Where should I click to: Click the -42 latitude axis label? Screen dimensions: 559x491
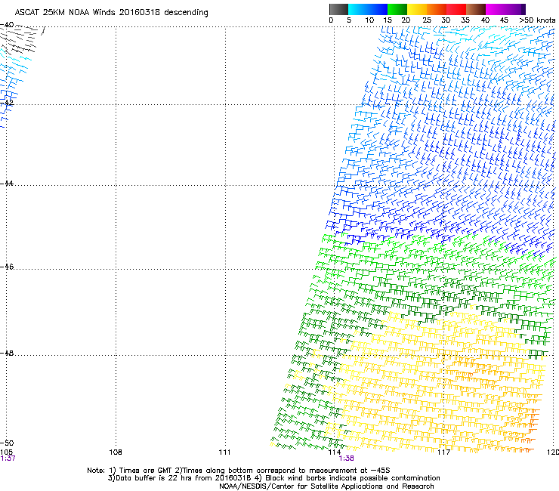(x=7, y=103)
